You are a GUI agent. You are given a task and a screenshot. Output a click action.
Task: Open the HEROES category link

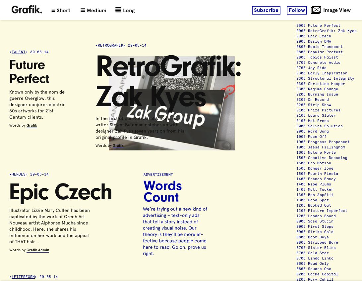pos(19,174)
